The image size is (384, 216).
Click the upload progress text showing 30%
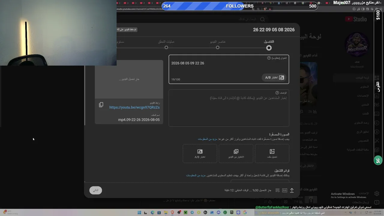(248, 190)
